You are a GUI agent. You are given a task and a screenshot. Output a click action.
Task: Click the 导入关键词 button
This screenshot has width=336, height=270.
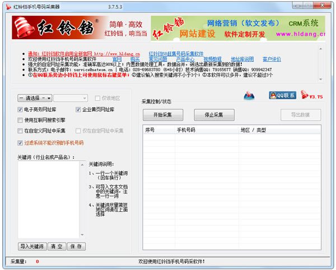coord(32,246)
